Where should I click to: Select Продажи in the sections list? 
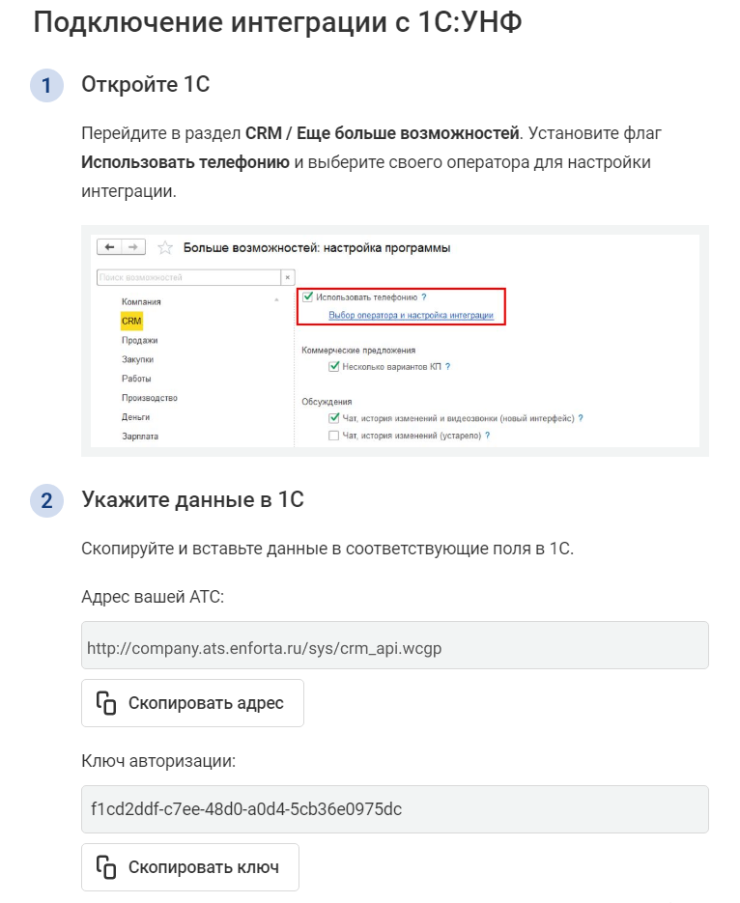point(139,340)
